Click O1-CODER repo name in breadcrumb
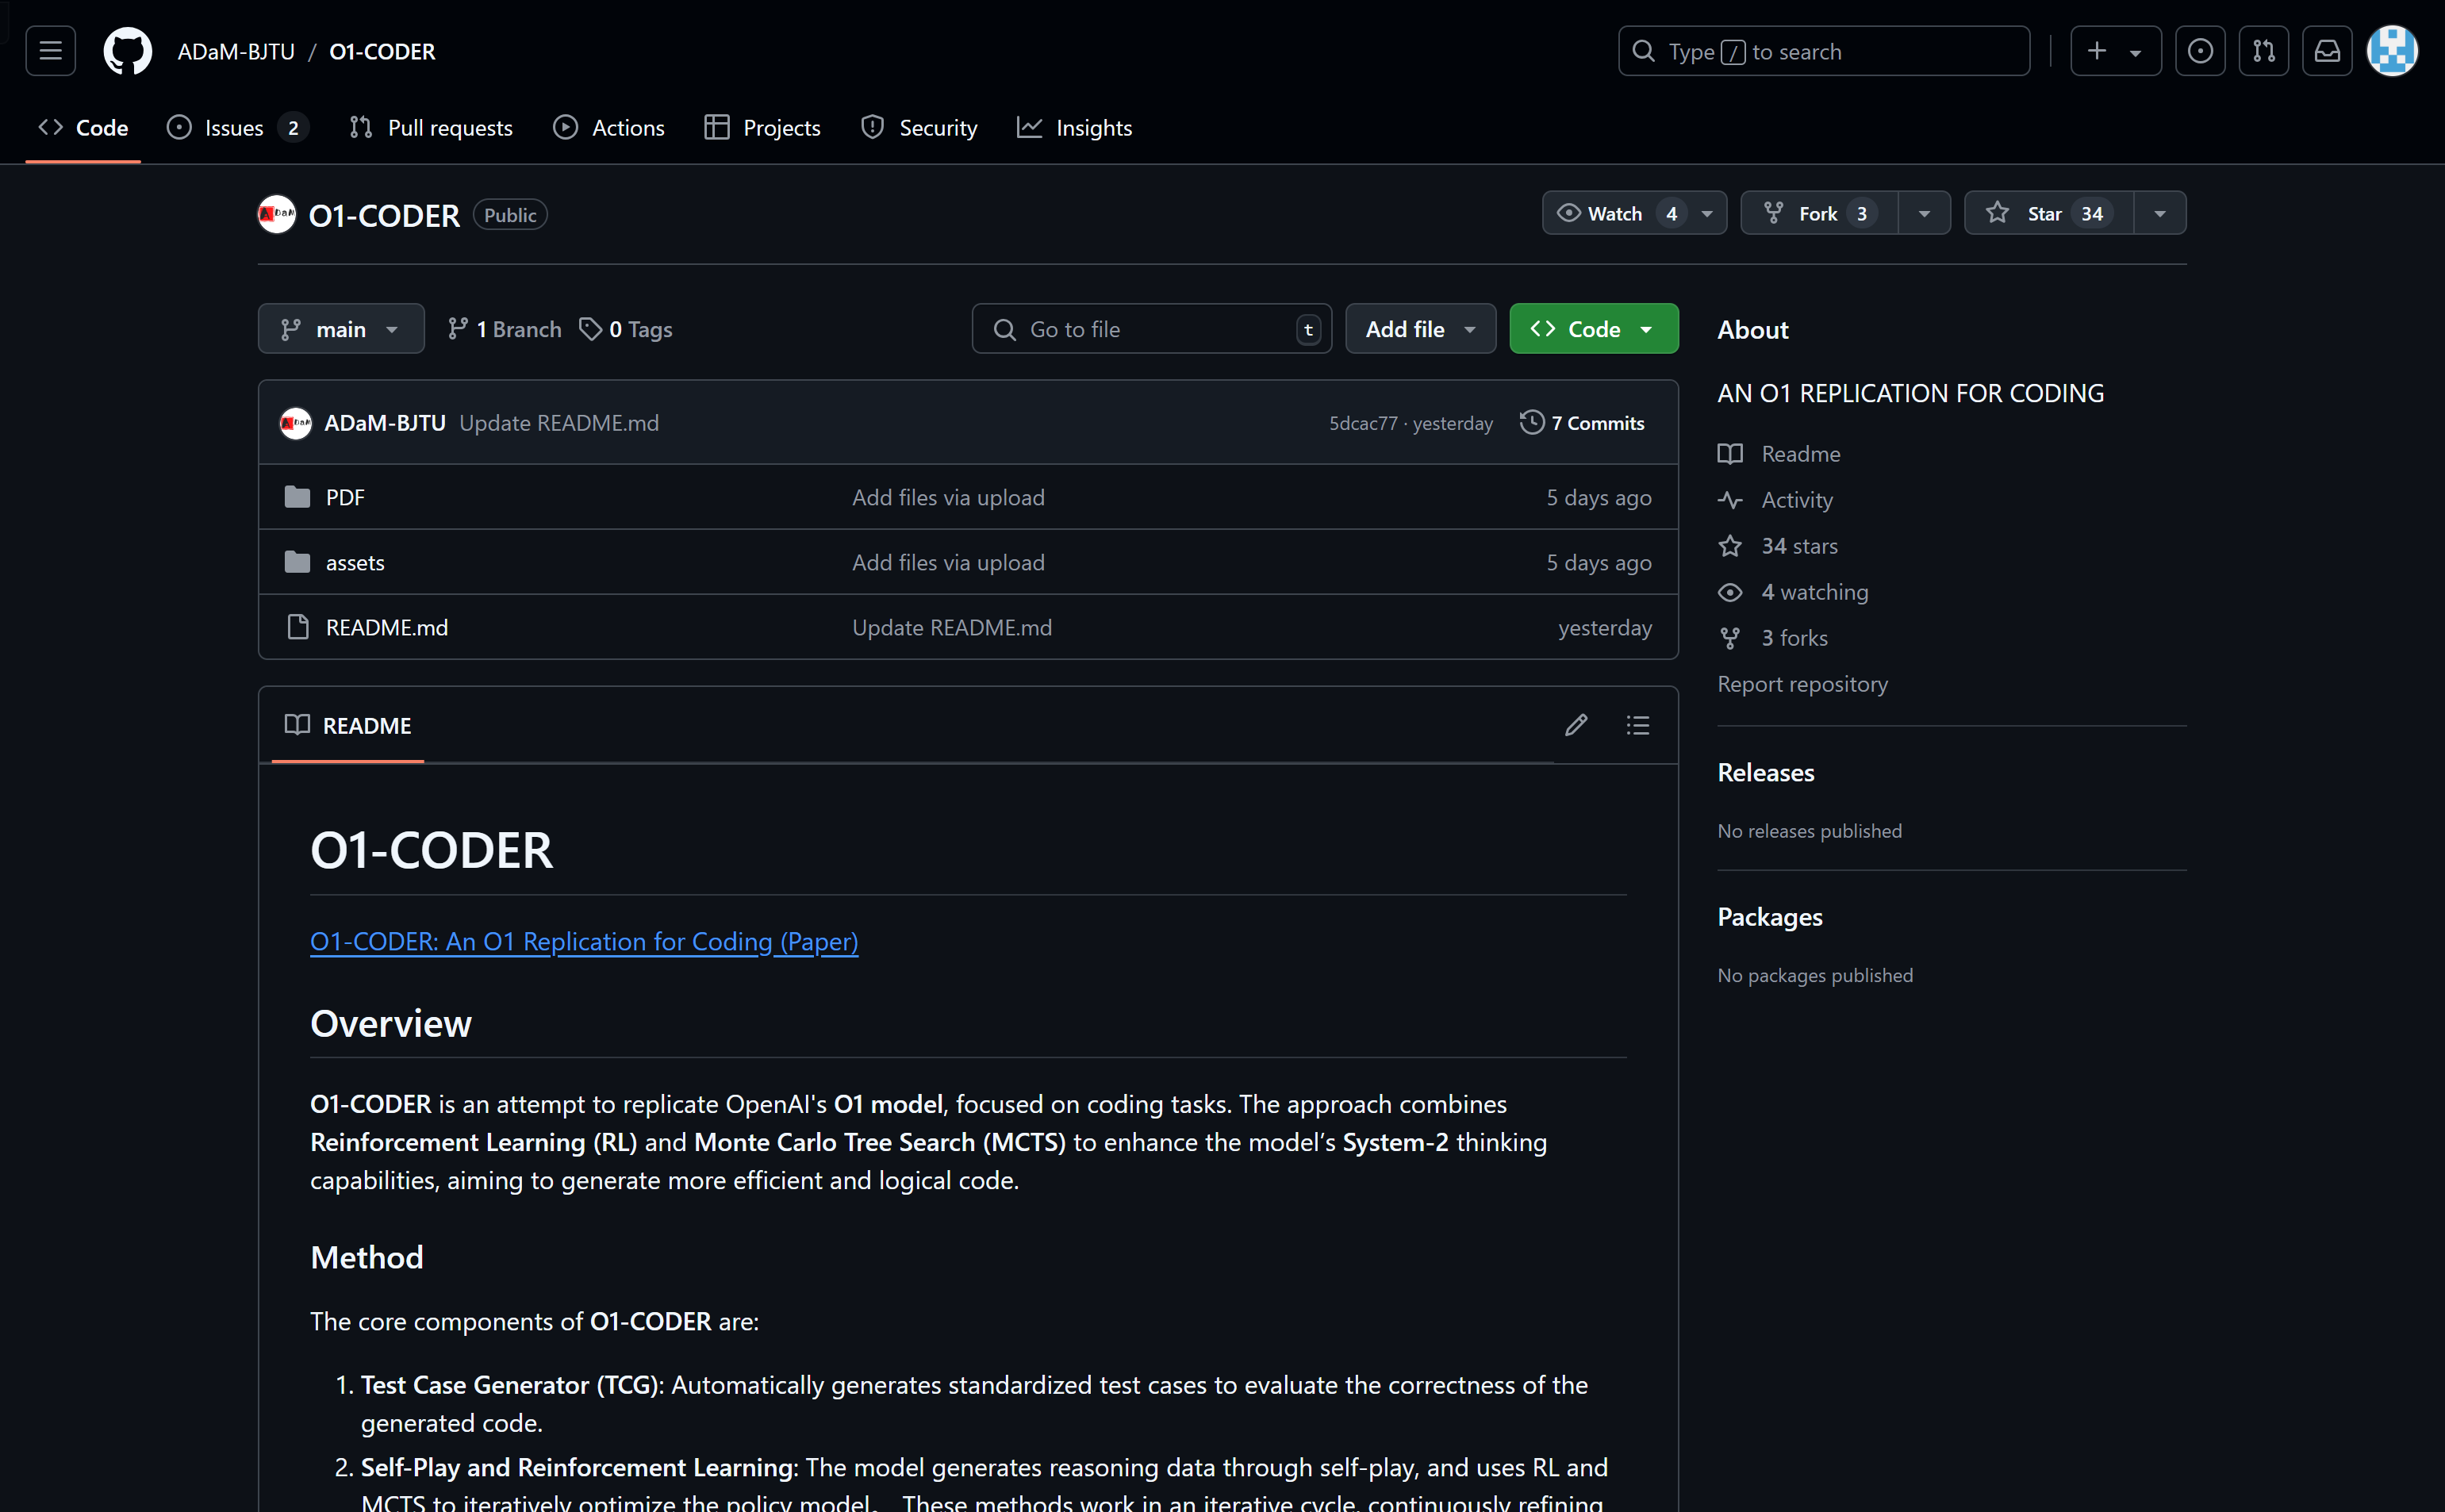 pos(382,51)
